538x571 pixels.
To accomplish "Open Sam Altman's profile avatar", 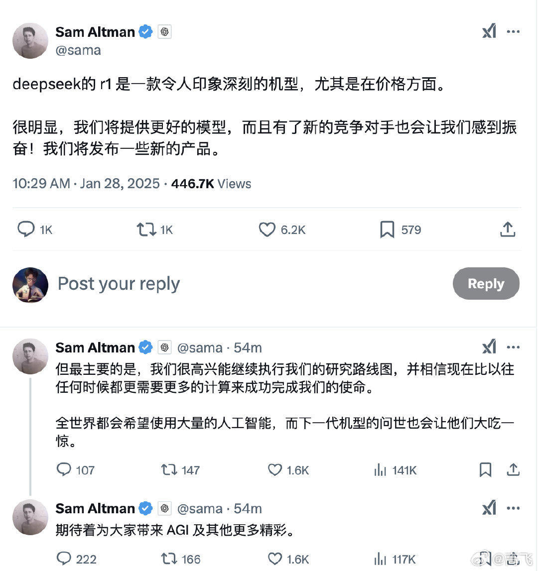I will tap(30, 41).
